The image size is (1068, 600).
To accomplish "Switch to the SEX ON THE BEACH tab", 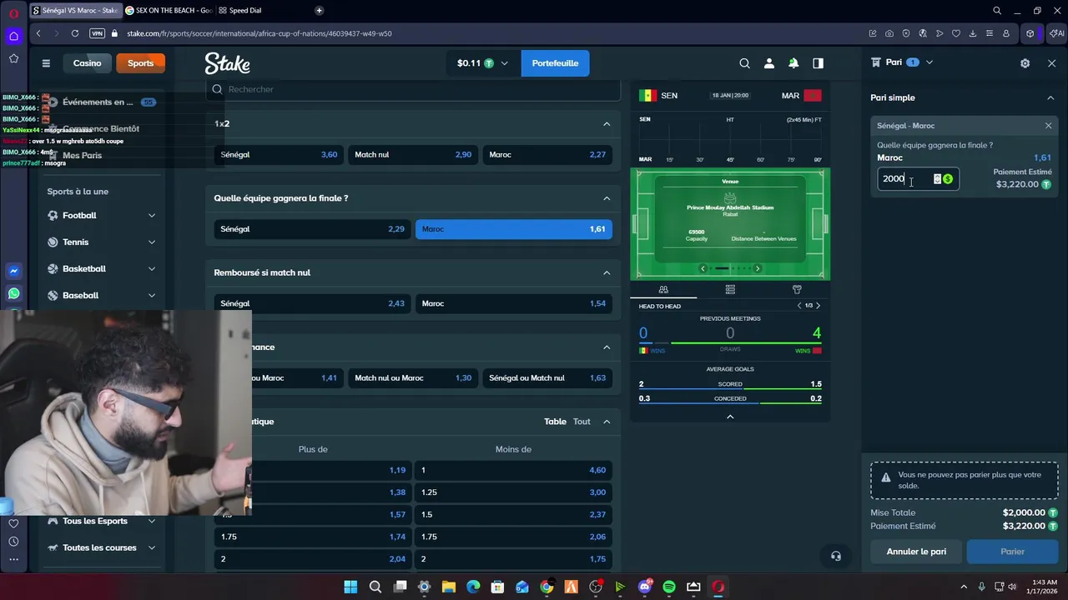I will point(169,11).
